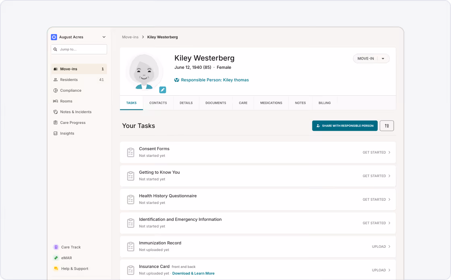Click Get Started for Identification and Emergency Information
This screenshot has width=451, height=280.
[x=376, y=223]
